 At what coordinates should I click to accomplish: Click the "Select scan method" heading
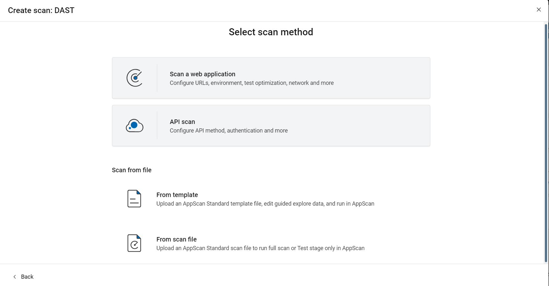(271, 32)
